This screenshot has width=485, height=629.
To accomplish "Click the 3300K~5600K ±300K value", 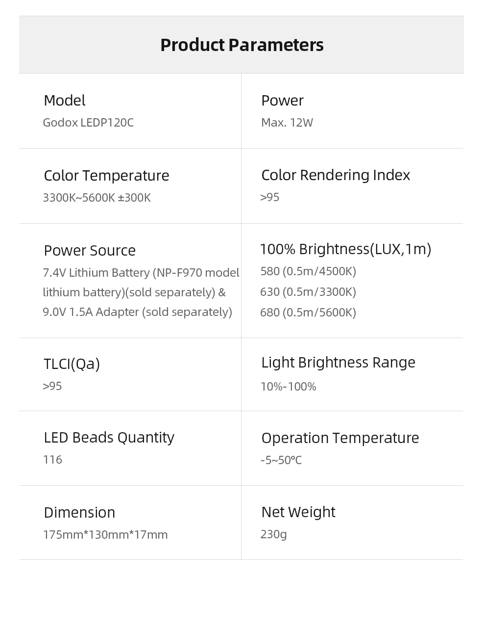I will (x=97, y=198).
